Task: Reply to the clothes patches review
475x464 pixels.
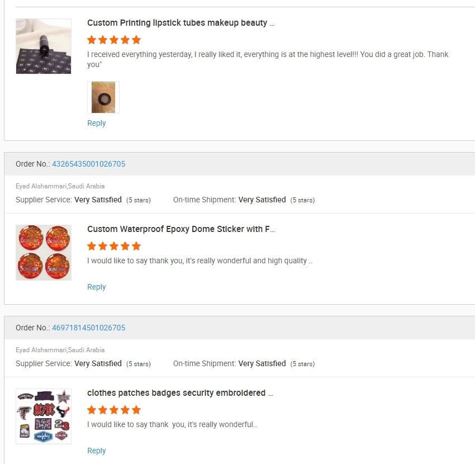Action: (x=96, y=451)
